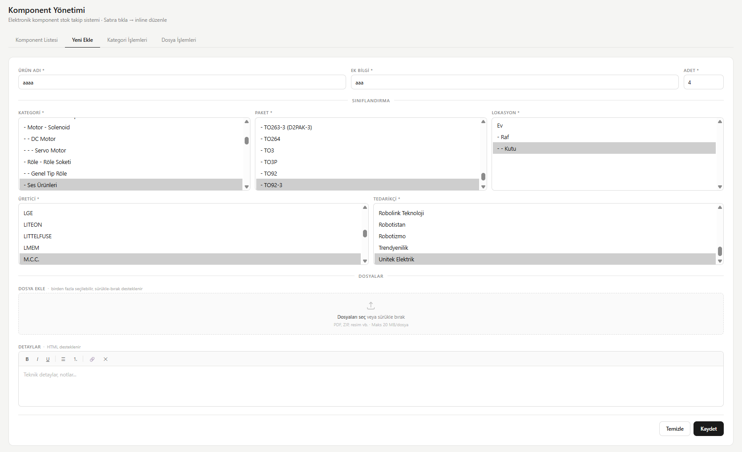Insert a bulleted list in Detaylar
The image size is (742, 452).
pos(63,359)
